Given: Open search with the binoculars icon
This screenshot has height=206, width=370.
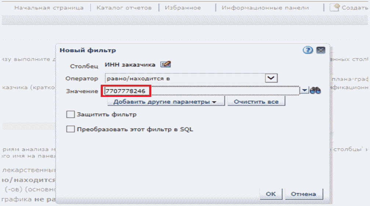Looking at the screenshot, I should click(315, 90).
